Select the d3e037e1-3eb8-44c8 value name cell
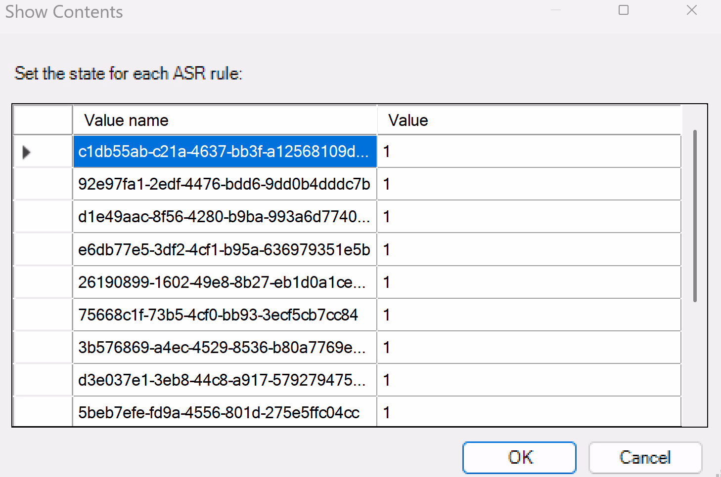This screenshot has height=477, width=721. click(225, 380)
